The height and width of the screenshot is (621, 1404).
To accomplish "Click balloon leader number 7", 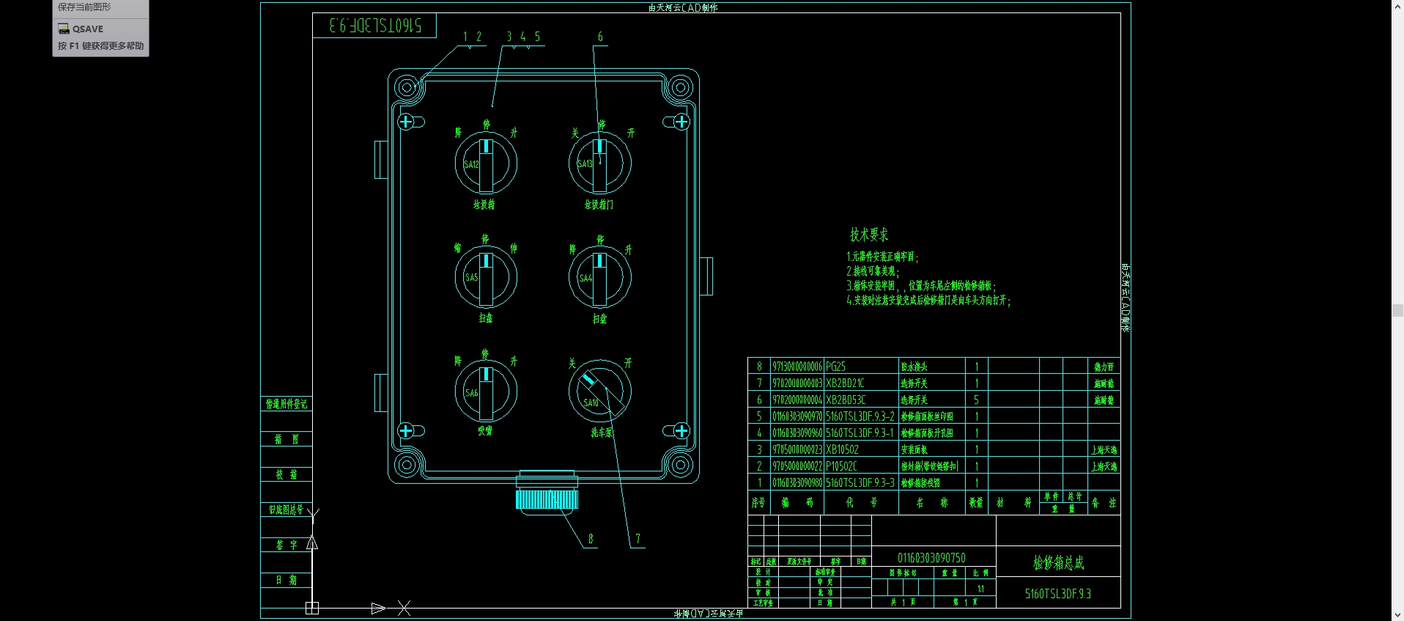I will pos(638,539).
